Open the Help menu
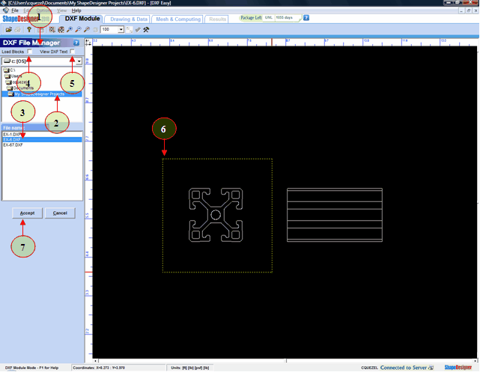 (x=76, y=10)
